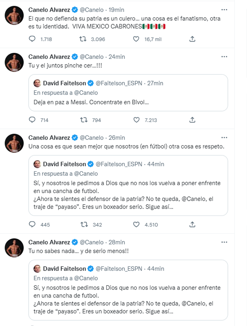Share the VIVA MEXICO CABRONES tweet
Screen dimensions: 247x326
tap(193, 39)
